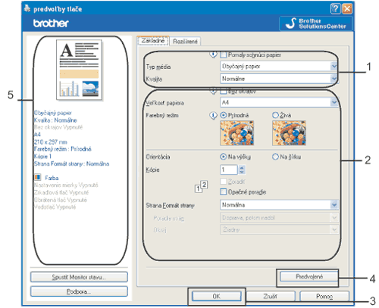Screen dimensions: 379x308
Task: Toggle the Opačné poradie checkbox
Action: [x=224, y=192]
